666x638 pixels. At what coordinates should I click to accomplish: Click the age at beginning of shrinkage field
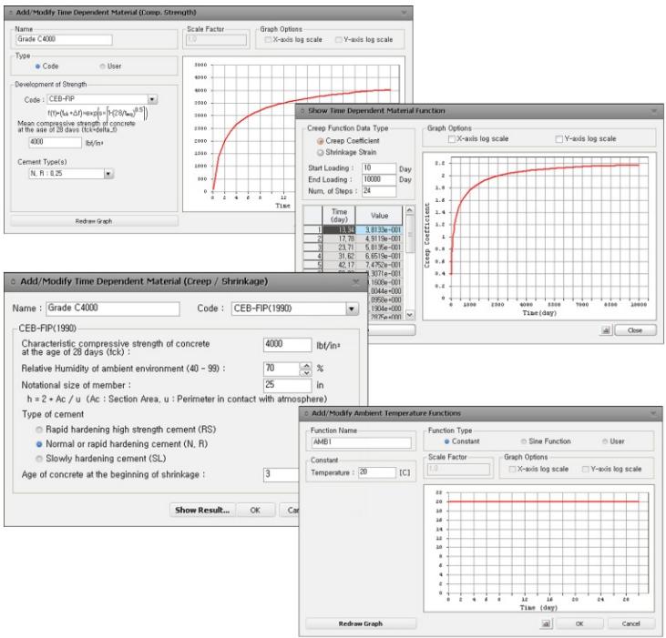281,474
